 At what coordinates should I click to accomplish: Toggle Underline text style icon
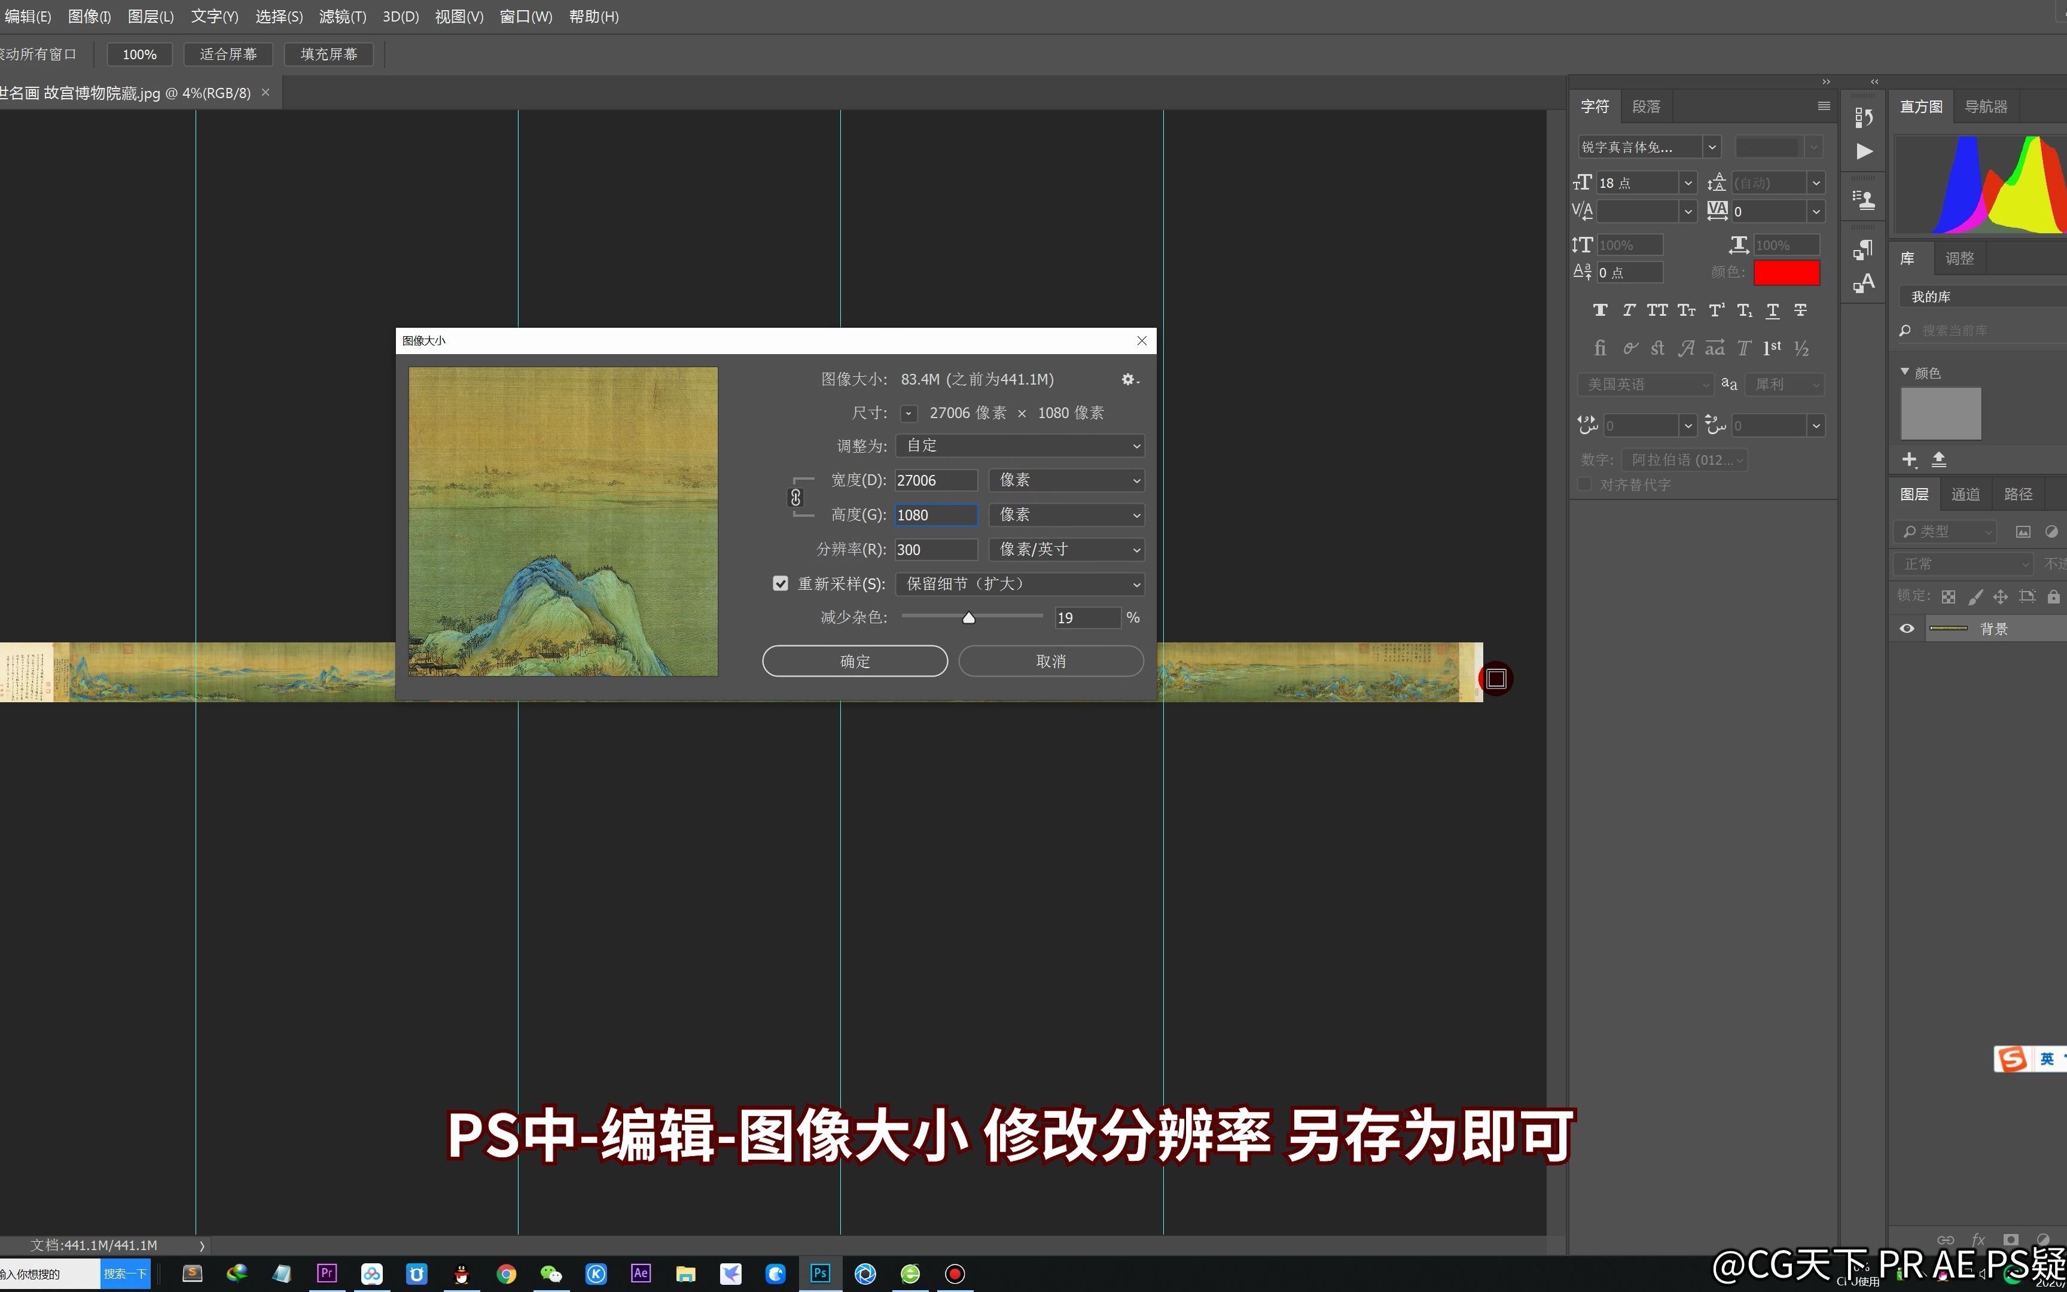point(1772,310)
